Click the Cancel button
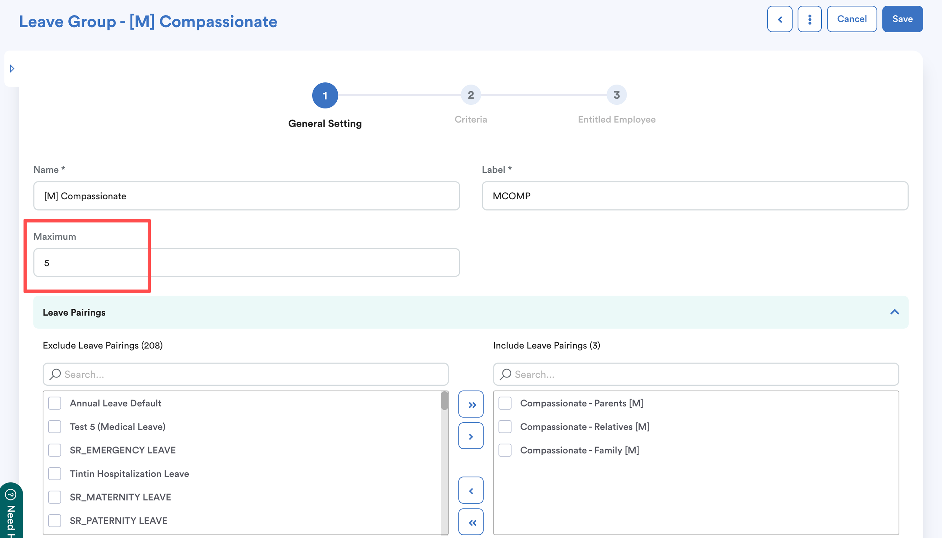The height and width of the screenshot is (538, 942). (851, 19)
